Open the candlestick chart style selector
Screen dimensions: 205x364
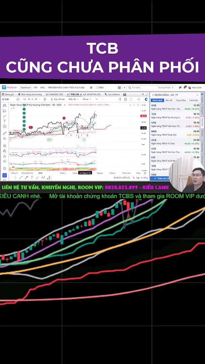pyautogui.click(x=45, y=99)
